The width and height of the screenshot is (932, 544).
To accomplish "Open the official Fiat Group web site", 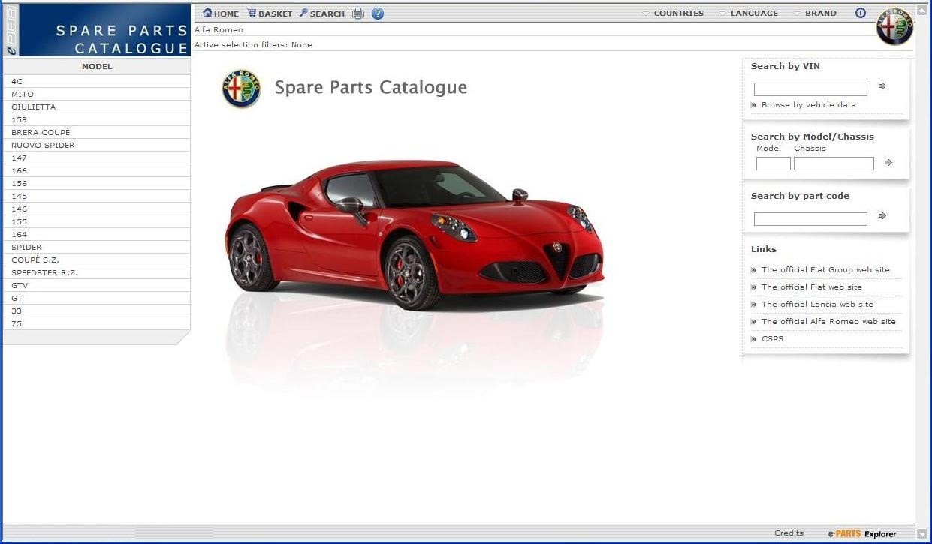I will pos(825,269).
